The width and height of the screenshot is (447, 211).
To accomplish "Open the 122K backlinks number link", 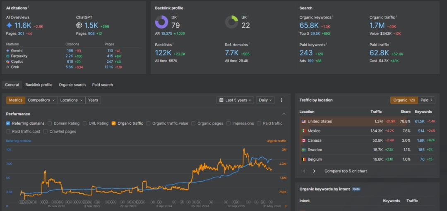I will [163, 53].
